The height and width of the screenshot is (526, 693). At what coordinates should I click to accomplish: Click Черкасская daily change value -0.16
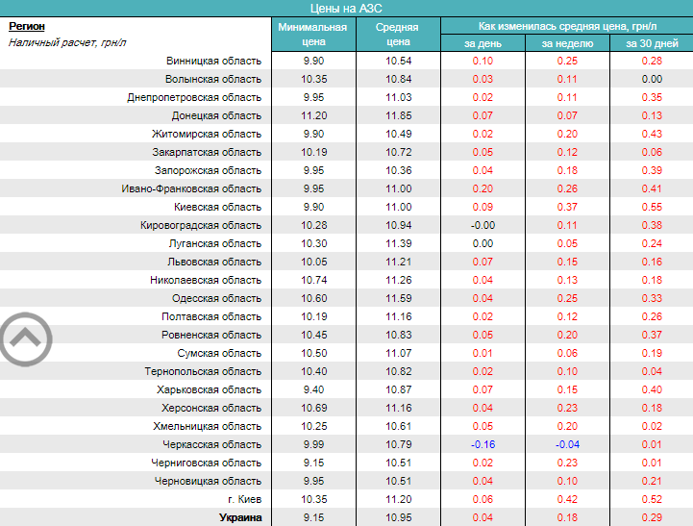(x=482, y=444)
